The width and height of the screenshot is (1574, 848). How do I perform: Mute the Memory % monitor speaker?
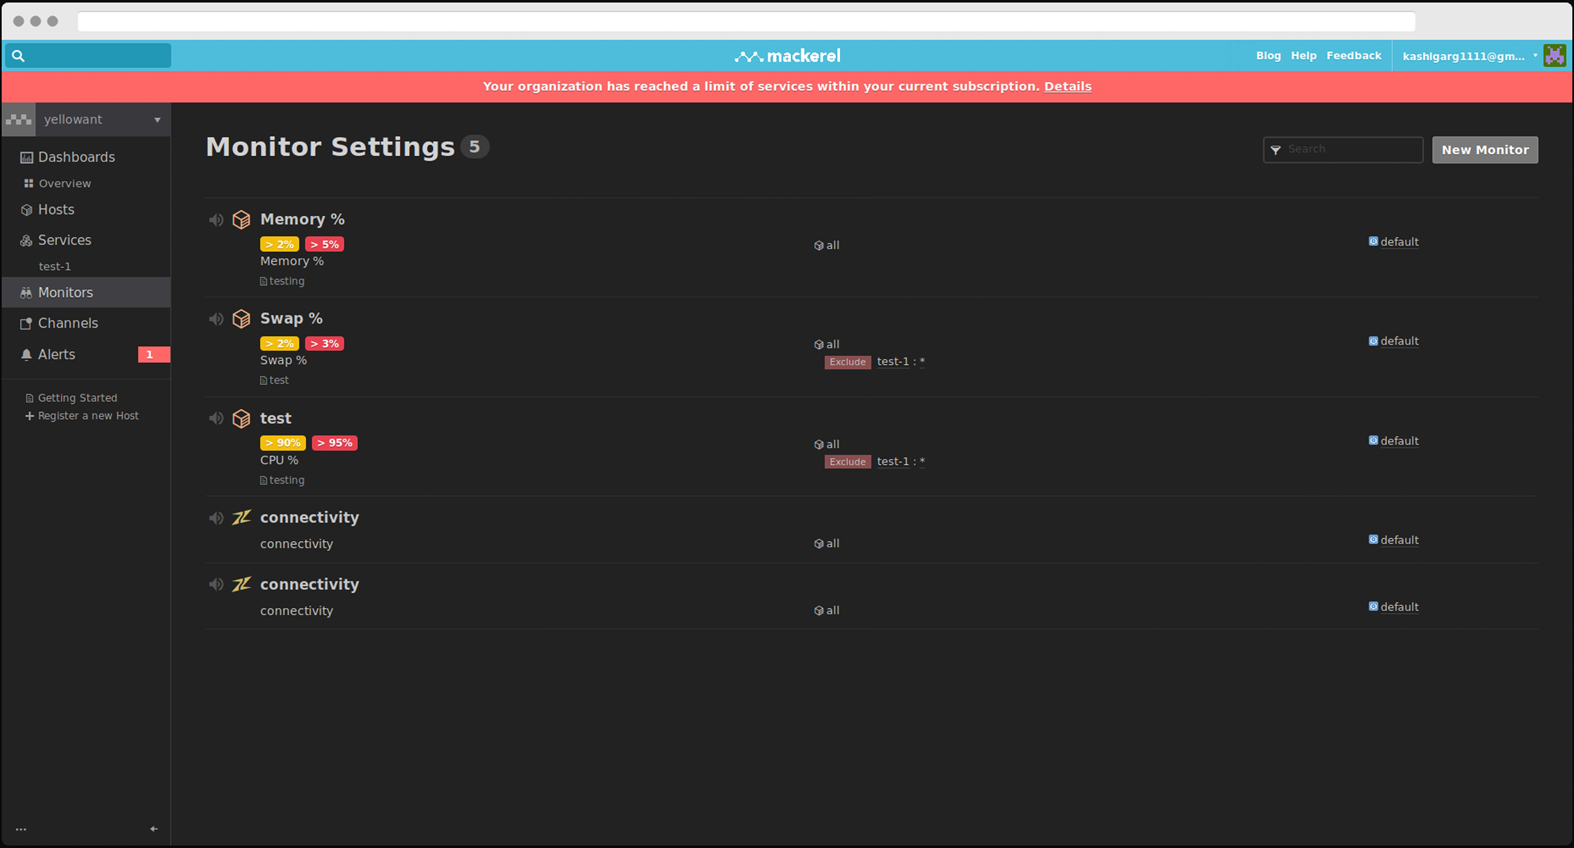point(216,220)
